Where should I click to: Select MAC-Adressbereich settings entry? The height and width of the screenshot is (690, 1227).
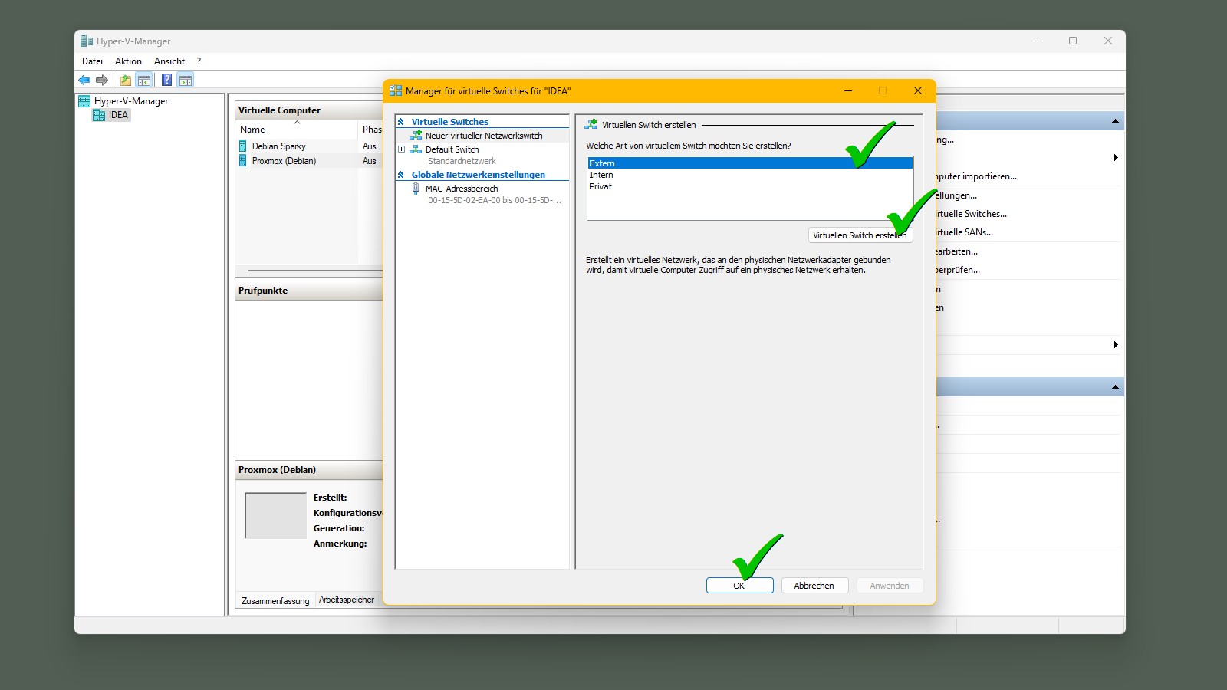461,189
